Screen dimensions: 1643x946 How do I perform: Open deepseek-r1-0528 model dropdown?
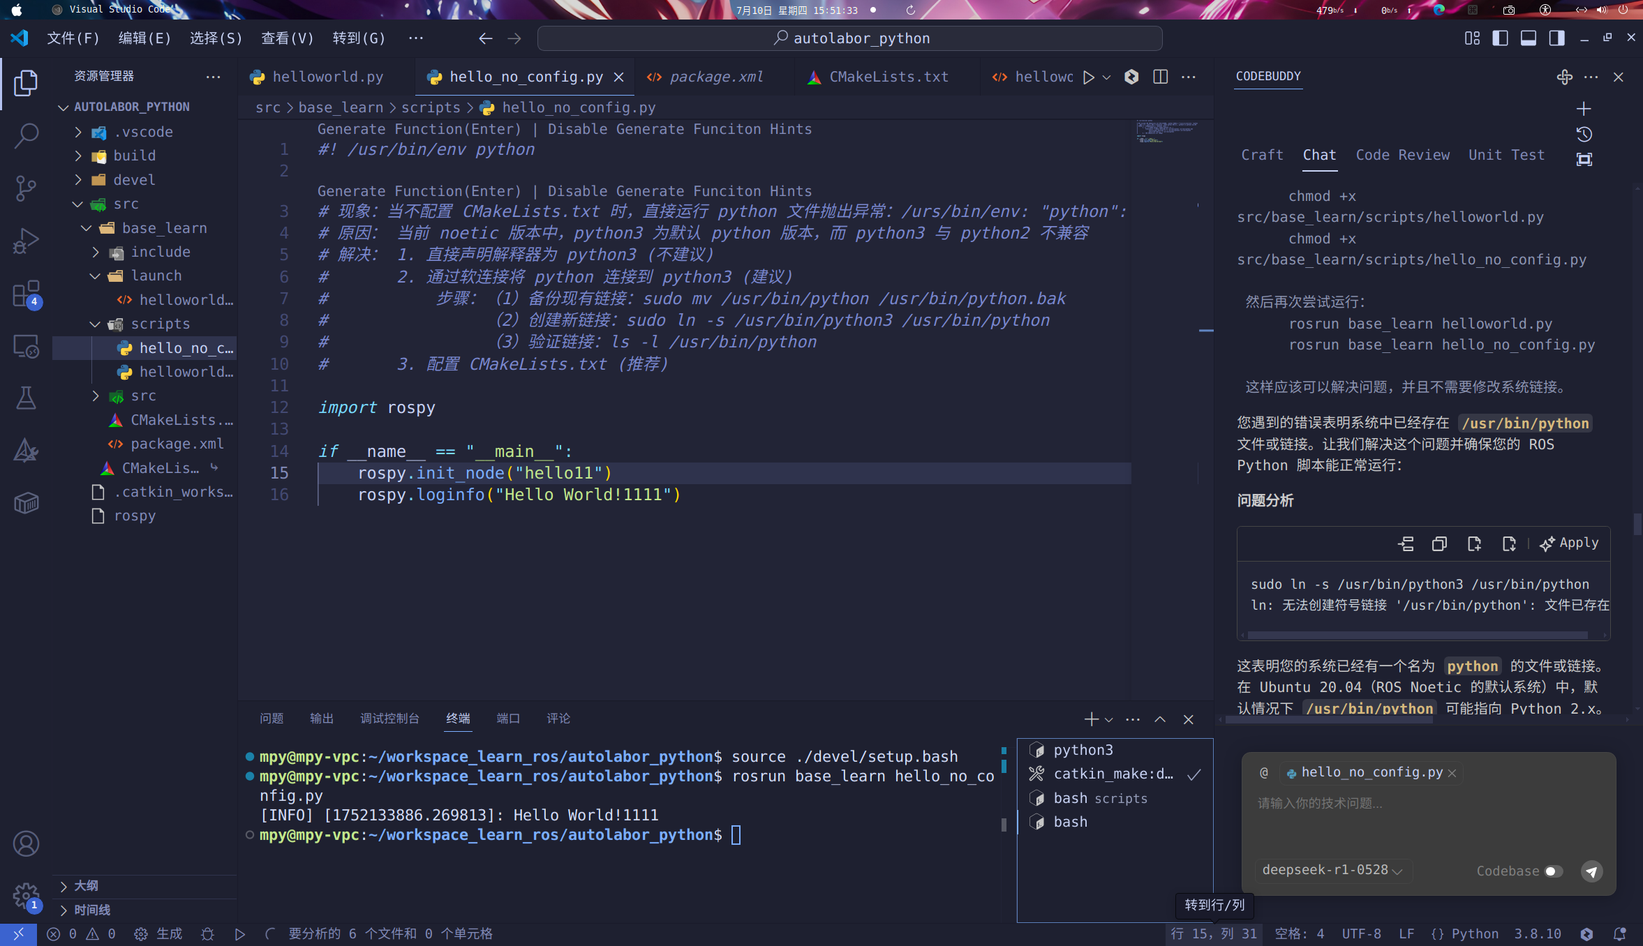[1332, 870]
